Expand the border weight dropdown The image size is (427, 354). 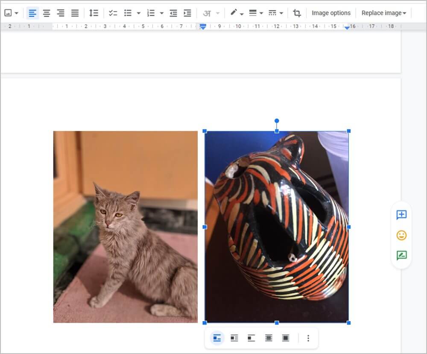point(256,13)
